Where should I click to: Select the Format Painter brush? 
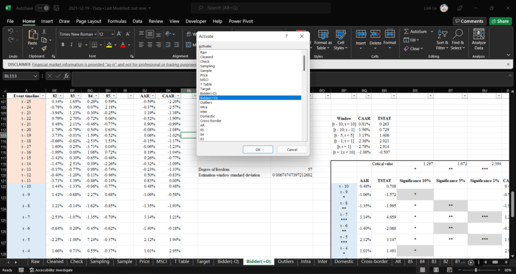44,48
